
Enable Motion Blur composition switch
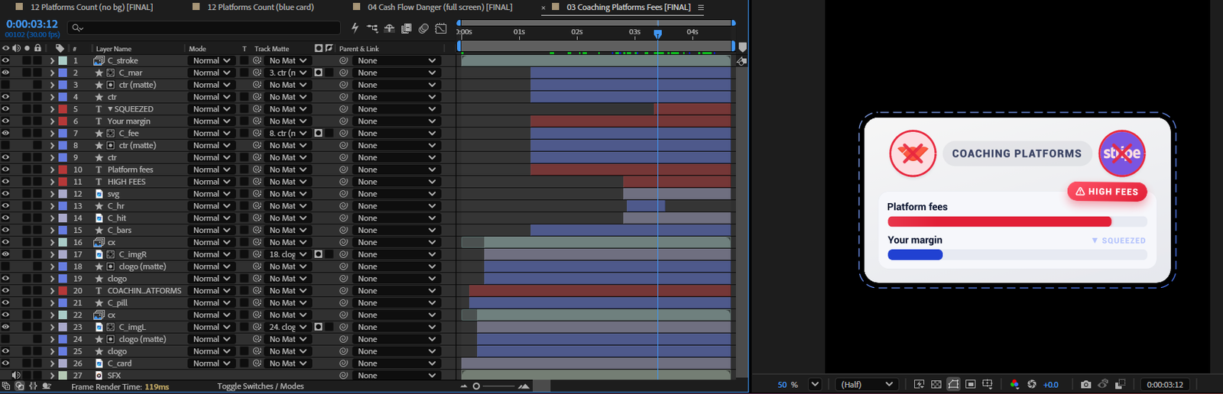[423, 28]
